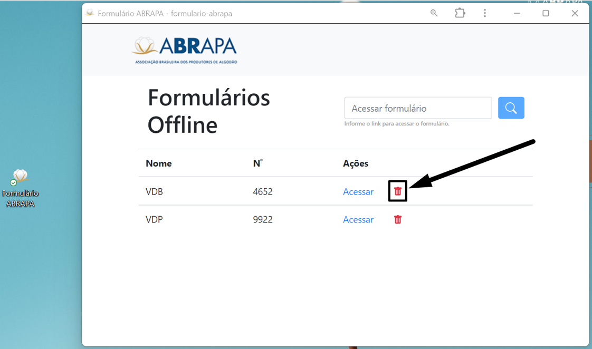Close the Formulário ABRAPA window
This screenshot has height=349, width=592.
(575, 13)
